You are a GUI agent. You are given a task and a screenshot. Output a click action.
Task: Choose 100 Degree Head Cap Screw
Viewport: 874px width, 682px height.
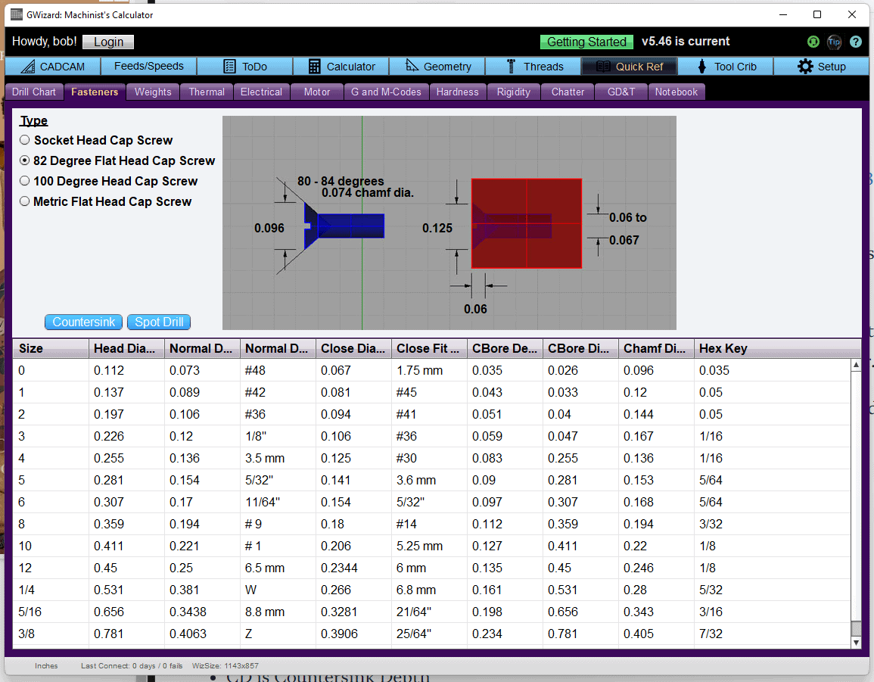tap(23, 181)
